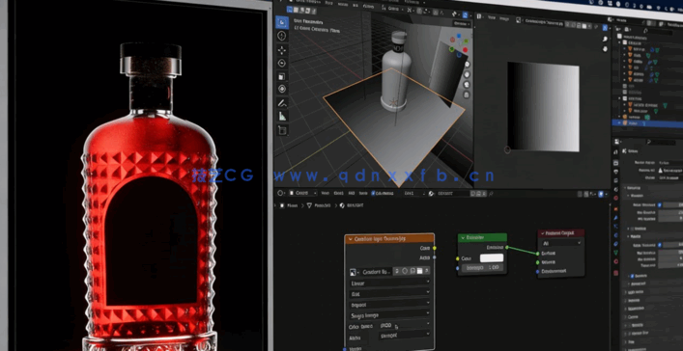Click the hand pan icon in image editor
The height and width of the screenshot is (351, 683).
click(605, 49)
